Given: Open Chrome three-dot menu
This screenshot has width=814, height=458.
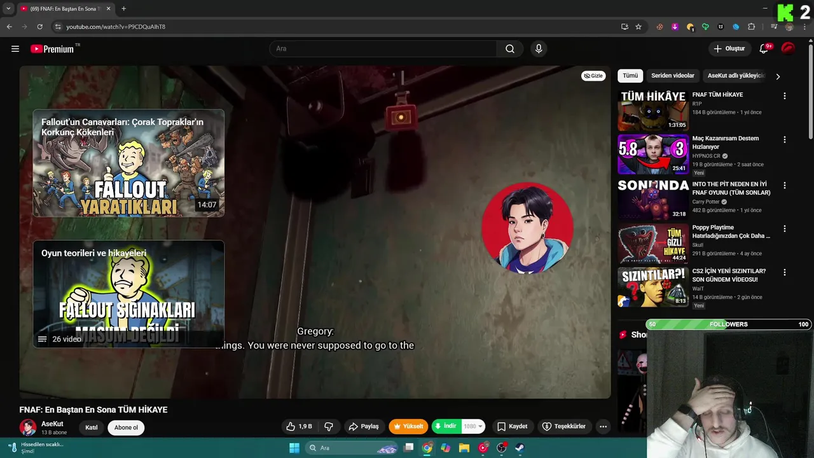Looking at the screenshot, I should pyautogui.click(x=804, y=27).
